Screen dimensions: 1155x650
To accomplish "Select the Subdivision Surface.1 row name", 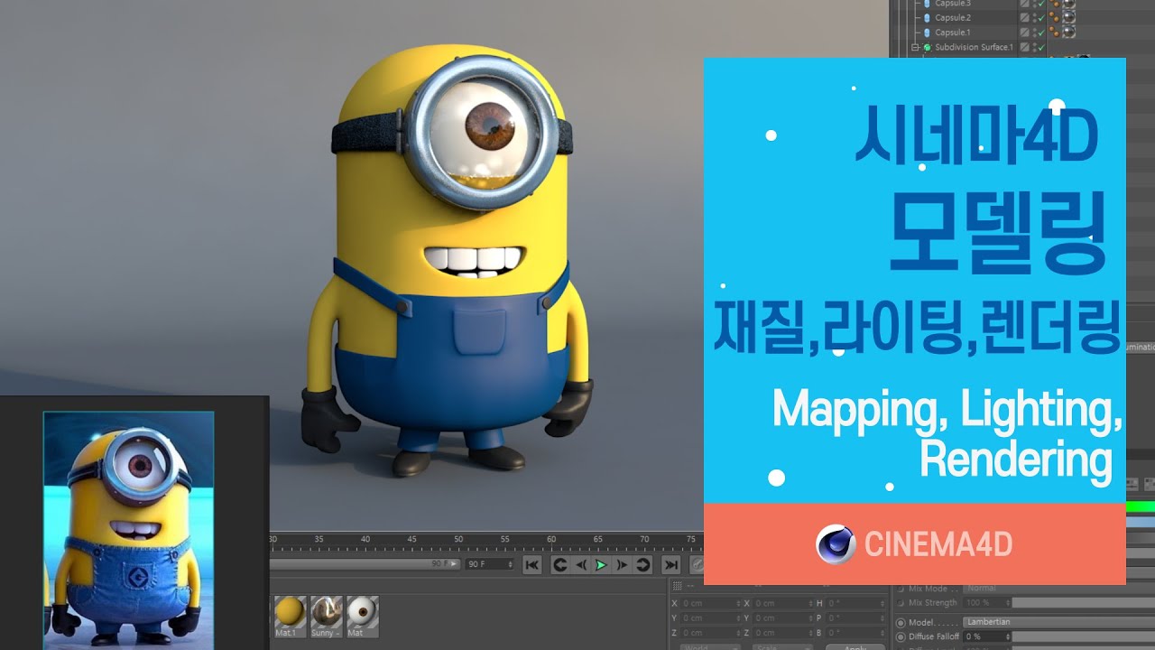I will click(x=974, y=47).
